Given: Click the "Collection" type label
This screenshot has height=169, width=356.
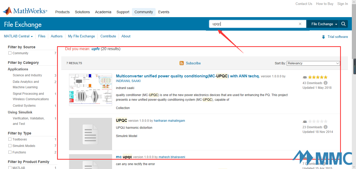Looking at the screenshot, I should [x=123, y=108].
